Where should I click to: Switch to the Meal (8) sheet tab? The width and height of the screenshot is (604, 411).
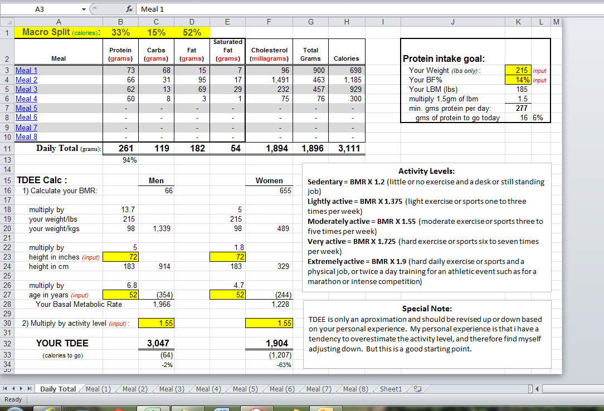(x=355, y=389)
